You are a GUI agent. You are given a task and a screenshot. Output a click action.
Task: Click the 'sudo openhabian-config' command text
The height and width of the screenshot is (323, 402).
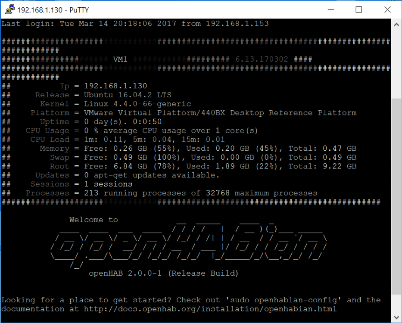pos(283,300)
